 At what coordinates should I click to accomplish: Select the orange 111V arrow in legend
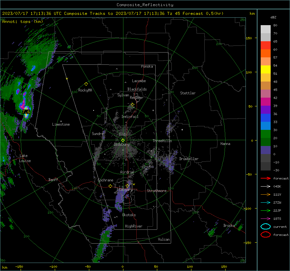click(266, 194)
